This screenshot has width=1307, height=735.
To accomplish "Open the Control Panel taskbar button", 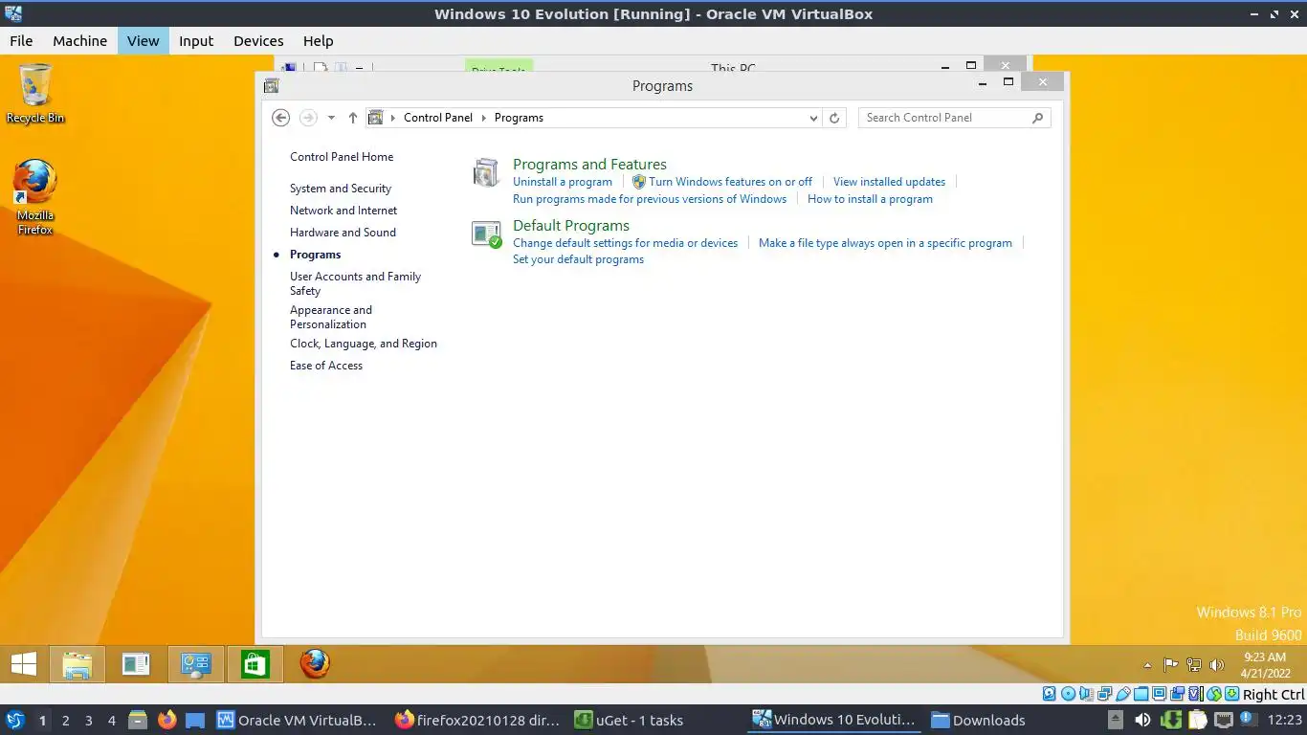I will click(196, 664).
